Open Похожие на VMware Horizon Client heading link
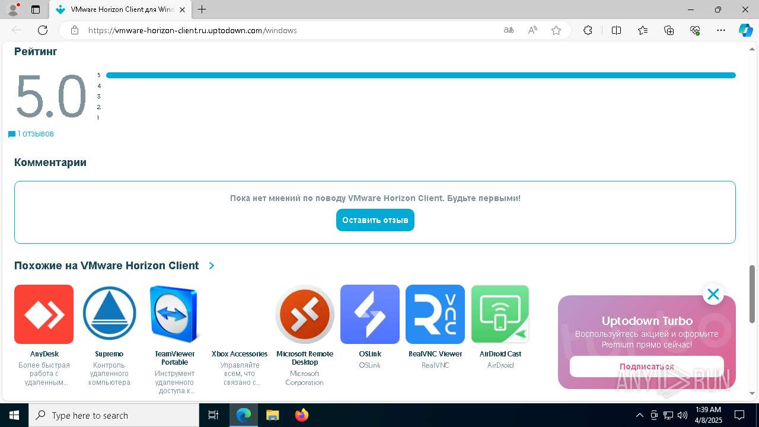 tap(107, 266)
